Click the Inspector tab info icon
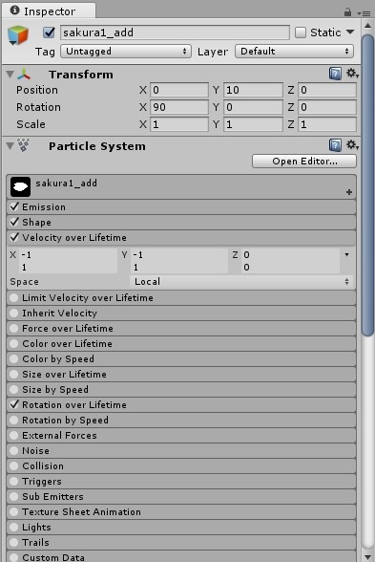Screen dimensions: 375x562 tap(14, 11)
